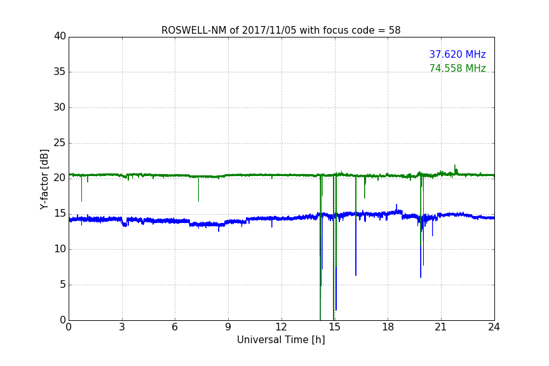Click the x-axis tick label '24'
The height and width of the screenshot is (366, 549).
click(x=494, y=327)
